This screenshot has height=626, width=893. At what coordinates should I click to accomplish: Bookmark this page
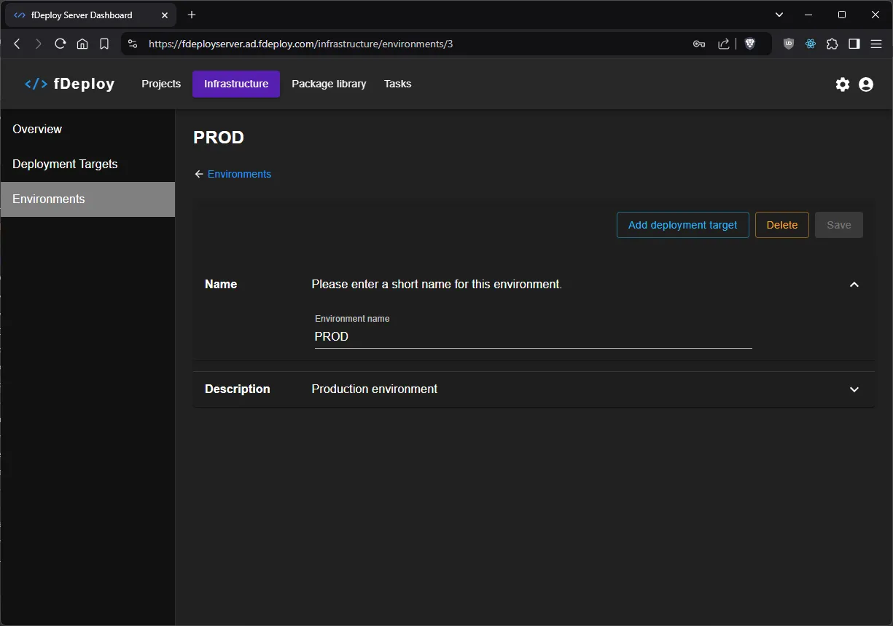click(104, 44)
